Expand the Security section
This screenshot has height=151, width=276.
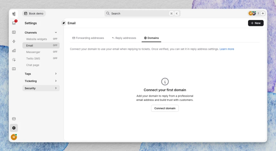pos(41,88)
